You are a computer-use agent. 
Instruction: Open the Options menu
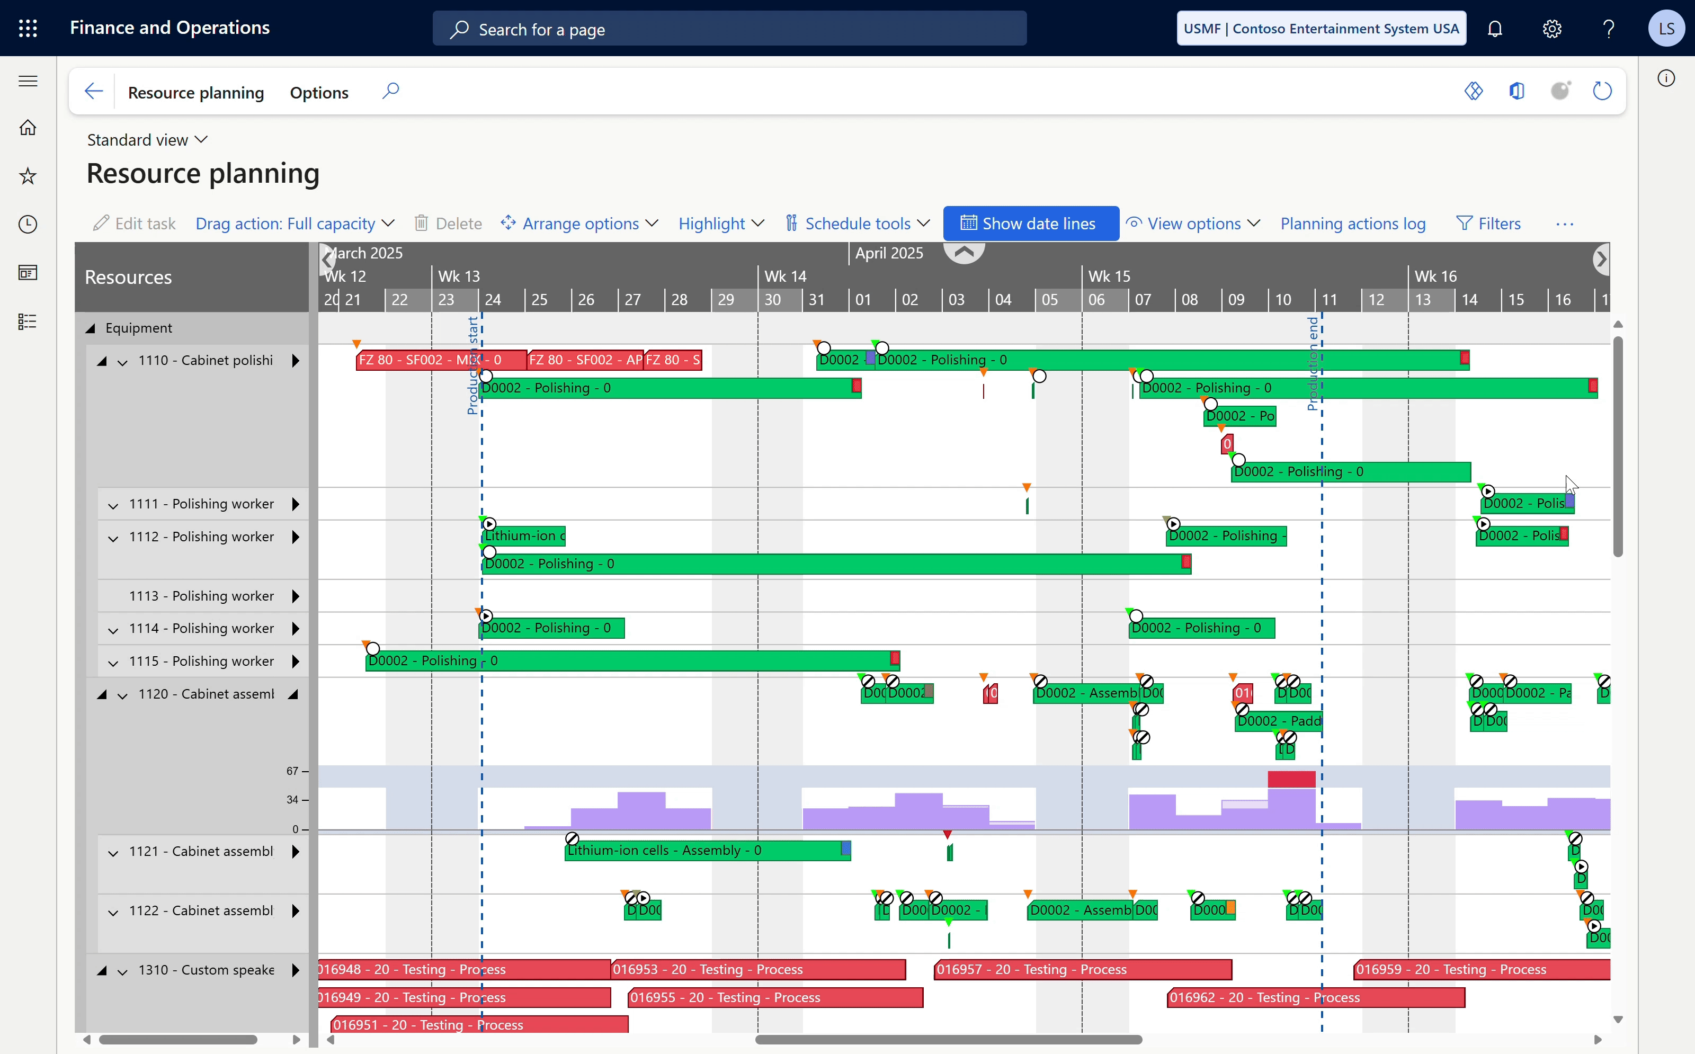point(318,92)
